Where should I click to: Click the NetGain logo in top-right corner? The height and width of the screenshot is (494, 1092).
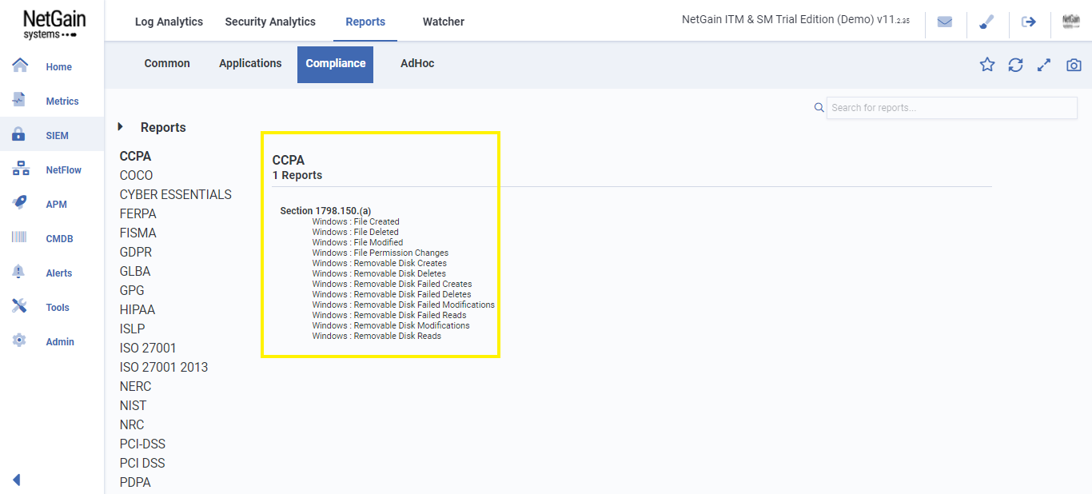[x=1071, y=22]
